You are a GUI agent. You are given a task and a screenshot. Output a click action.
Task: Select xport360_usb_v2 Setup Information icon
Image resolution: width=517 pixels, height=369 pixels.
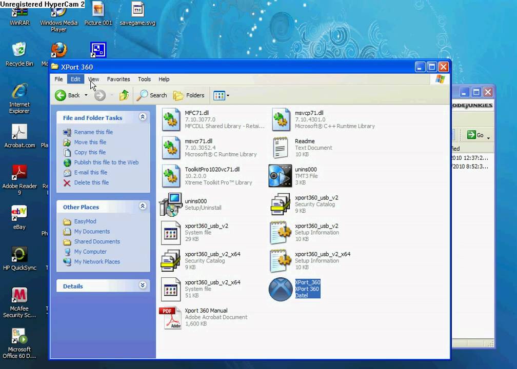tap(280, 233)
